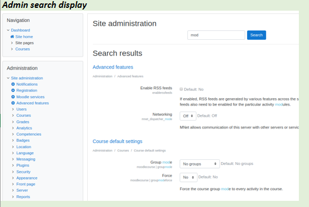Expand the Users node chevron
Image resolution: width=309 pixels, height=207 pixels.
[x=13, y=109]
